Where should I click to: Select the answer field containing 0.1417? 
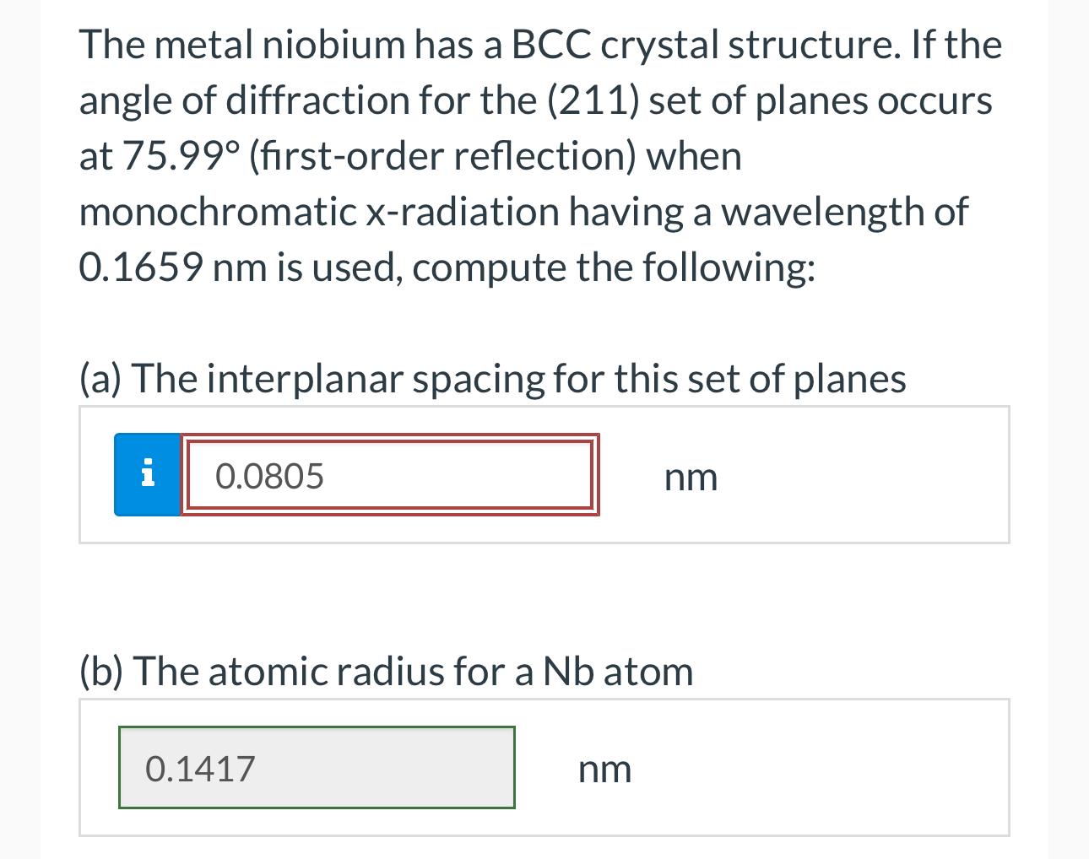317,767
